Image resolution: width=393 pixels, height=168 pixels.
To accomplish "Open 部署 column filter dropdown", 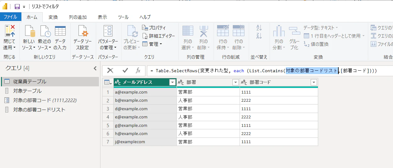I will (236, 82).
